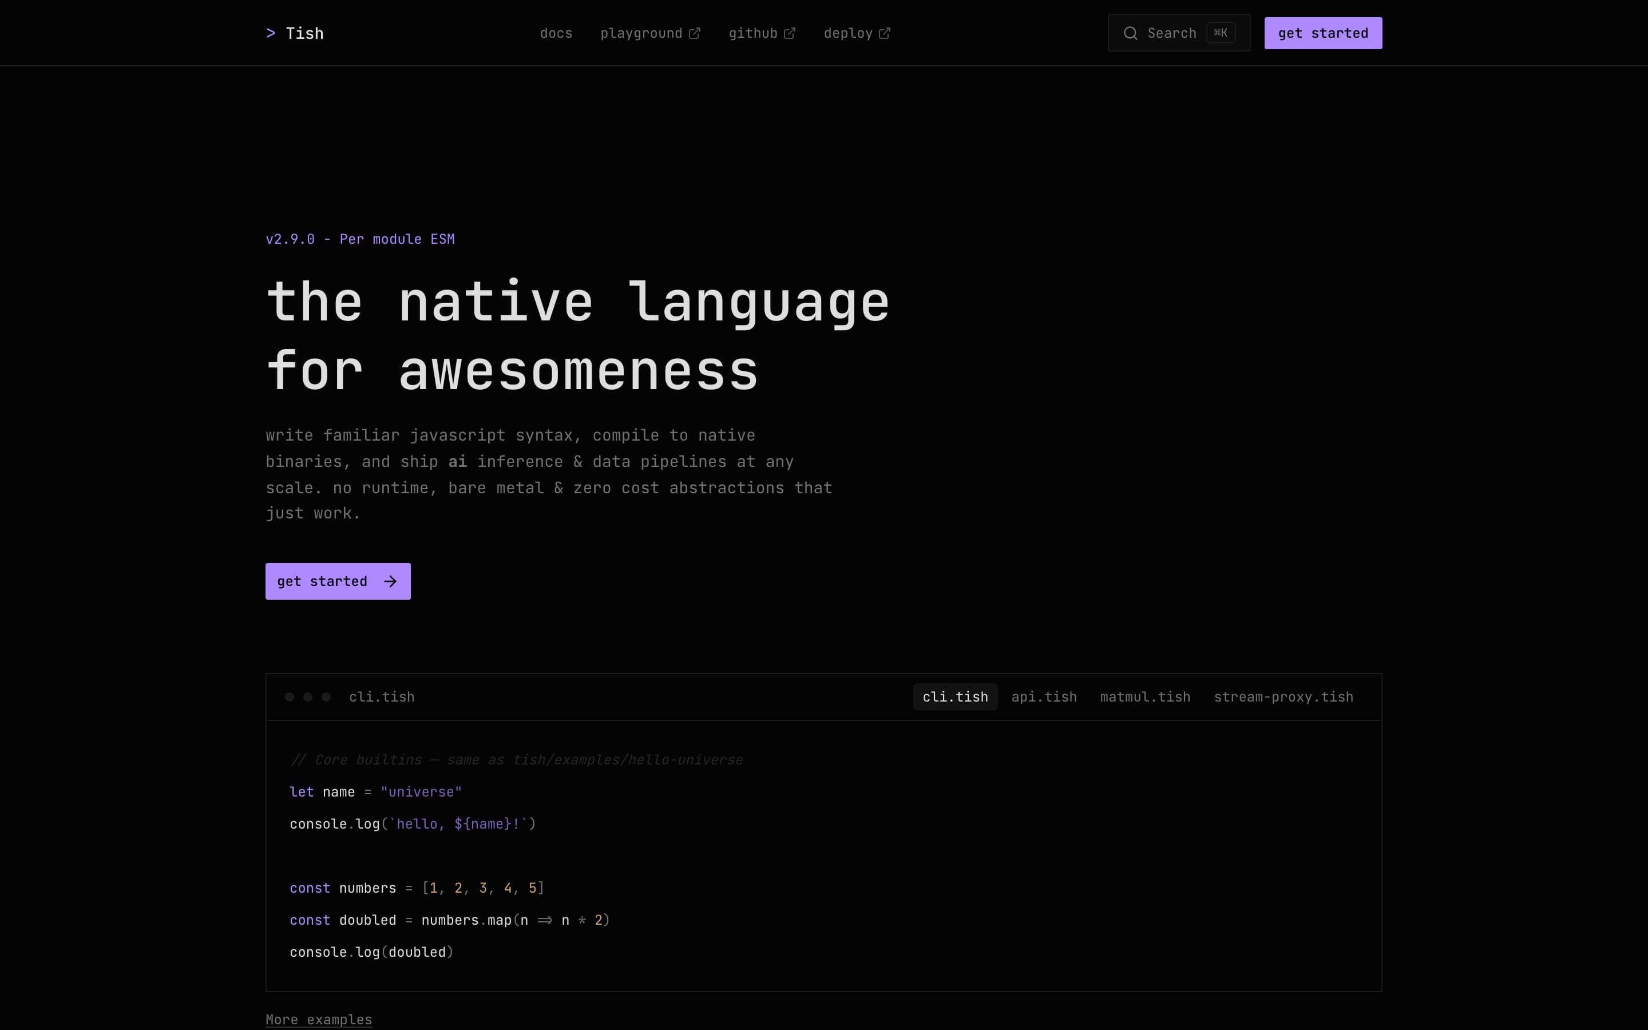The image size is (1648, 1030).
Task: Click the middle window dot in code panel
Action: [x=308, y=697]
